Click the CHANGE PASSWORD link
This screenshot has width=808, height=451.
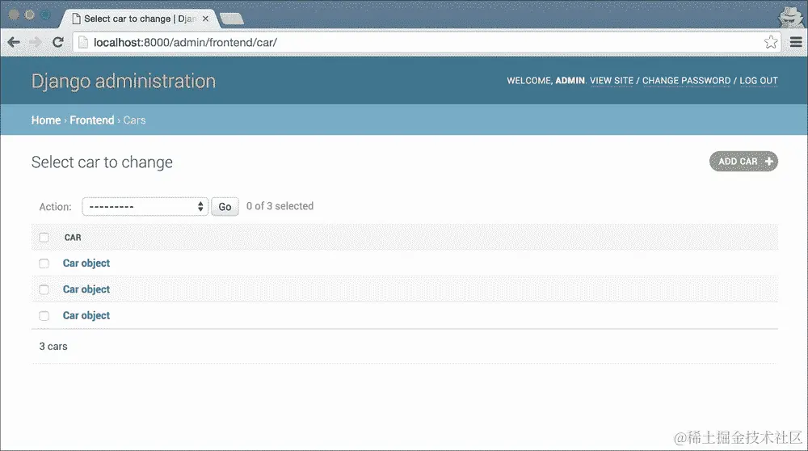[686, 80]
